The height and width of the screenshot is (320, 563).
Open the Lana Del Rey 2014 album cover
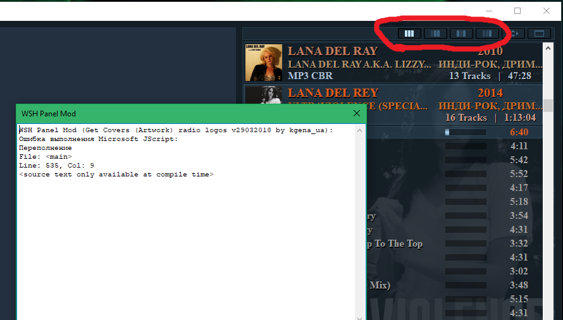point(264,95)
